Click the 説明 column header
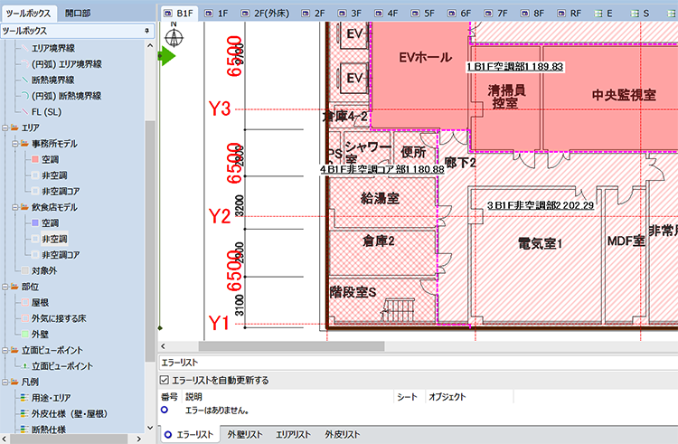 point(195,397)
